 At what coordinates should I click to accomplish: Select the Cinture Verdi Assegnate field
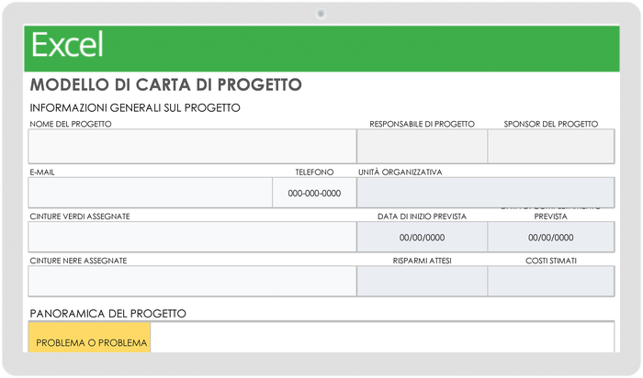coord(192,237)
